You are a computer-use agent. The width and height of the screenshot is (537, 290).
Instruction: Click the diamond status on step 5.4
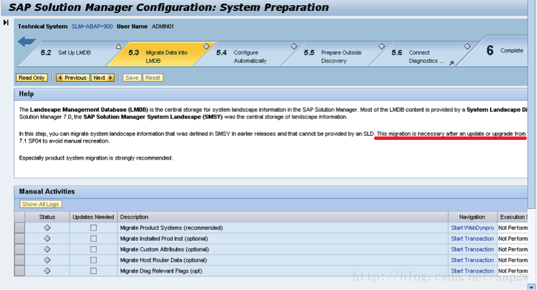[x=294, y=46]
